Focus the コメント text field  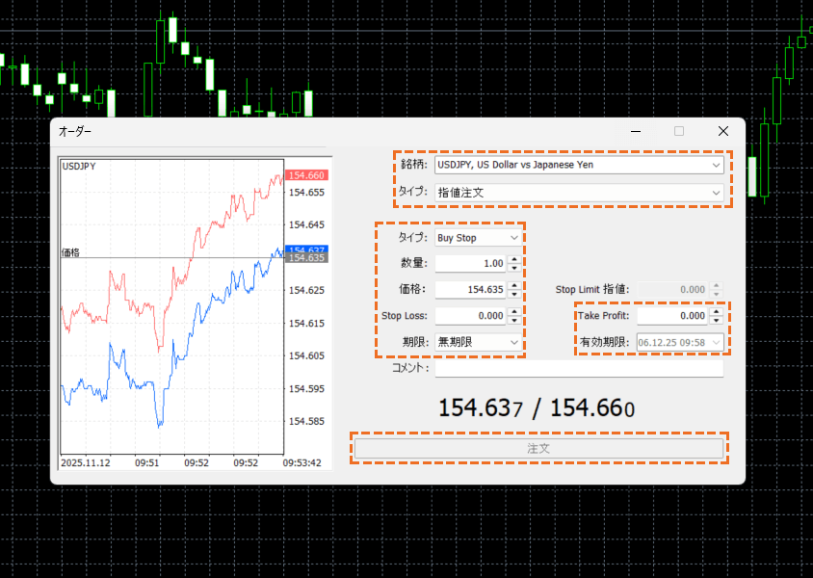[x=578, y=368]
